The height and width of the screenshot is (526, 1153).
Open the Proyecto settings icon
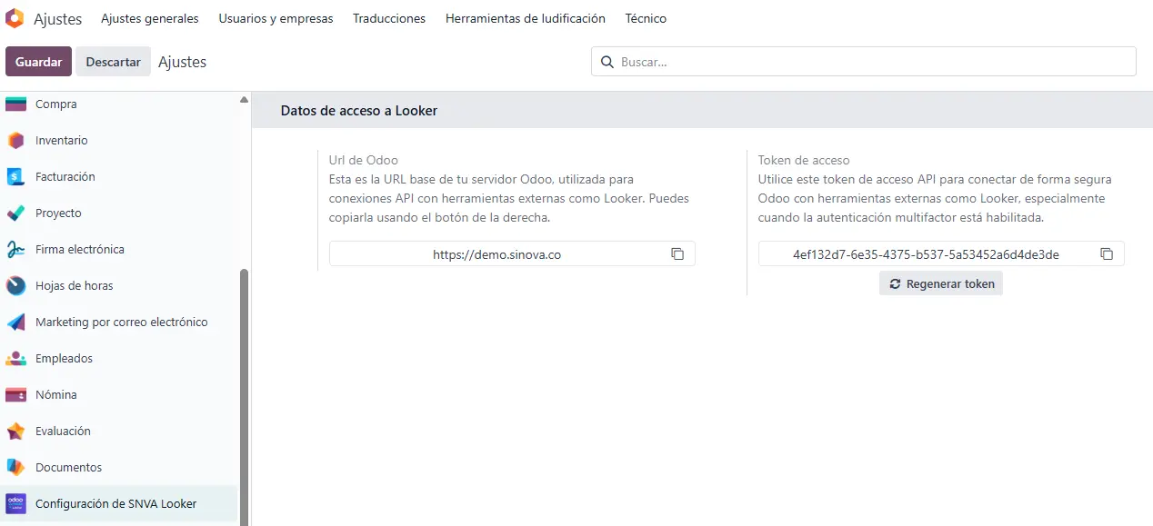[15, 213]
